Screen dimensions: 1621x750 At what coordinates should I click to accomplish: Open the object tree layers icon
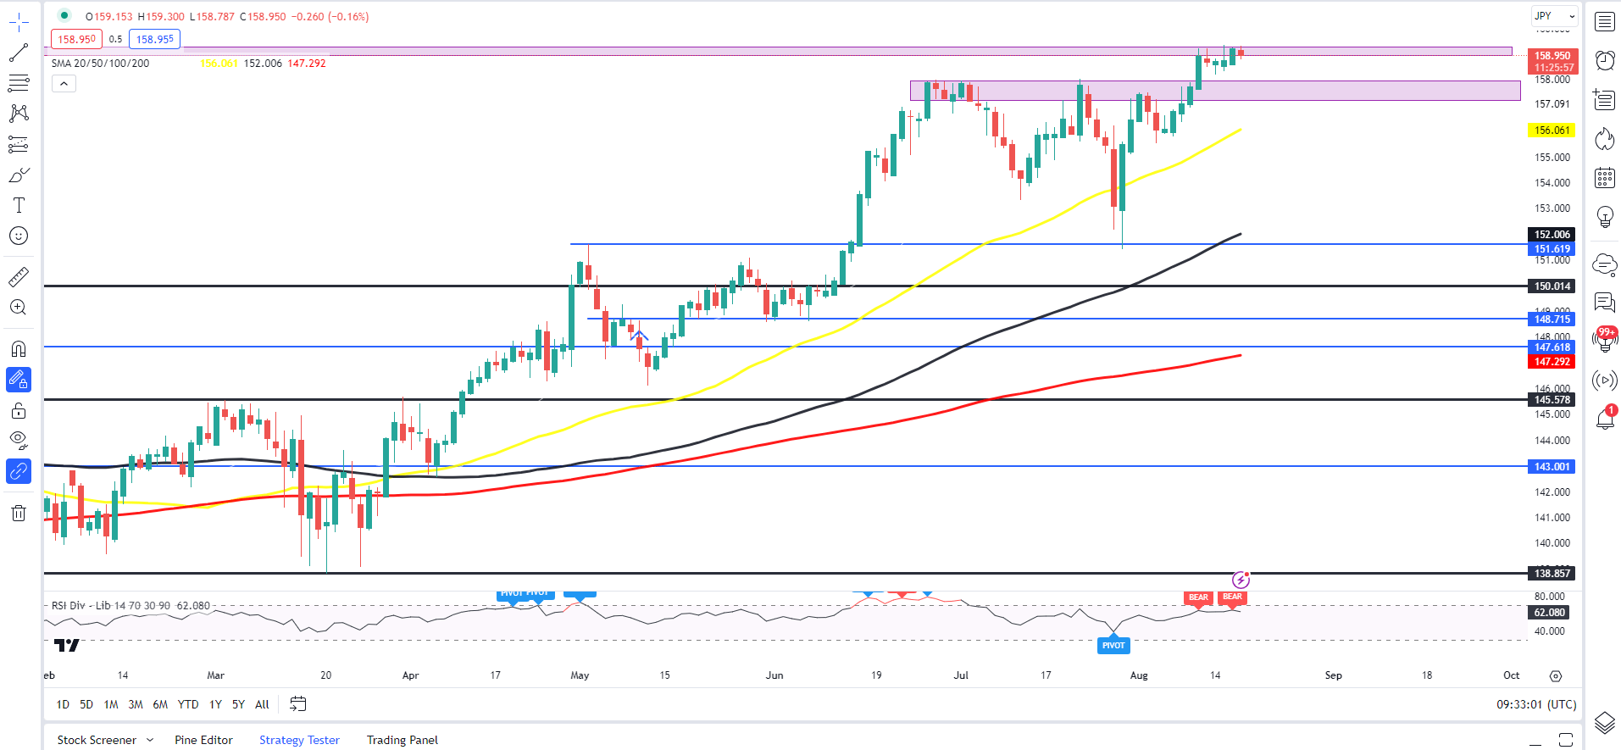[x=1605, y=723]
